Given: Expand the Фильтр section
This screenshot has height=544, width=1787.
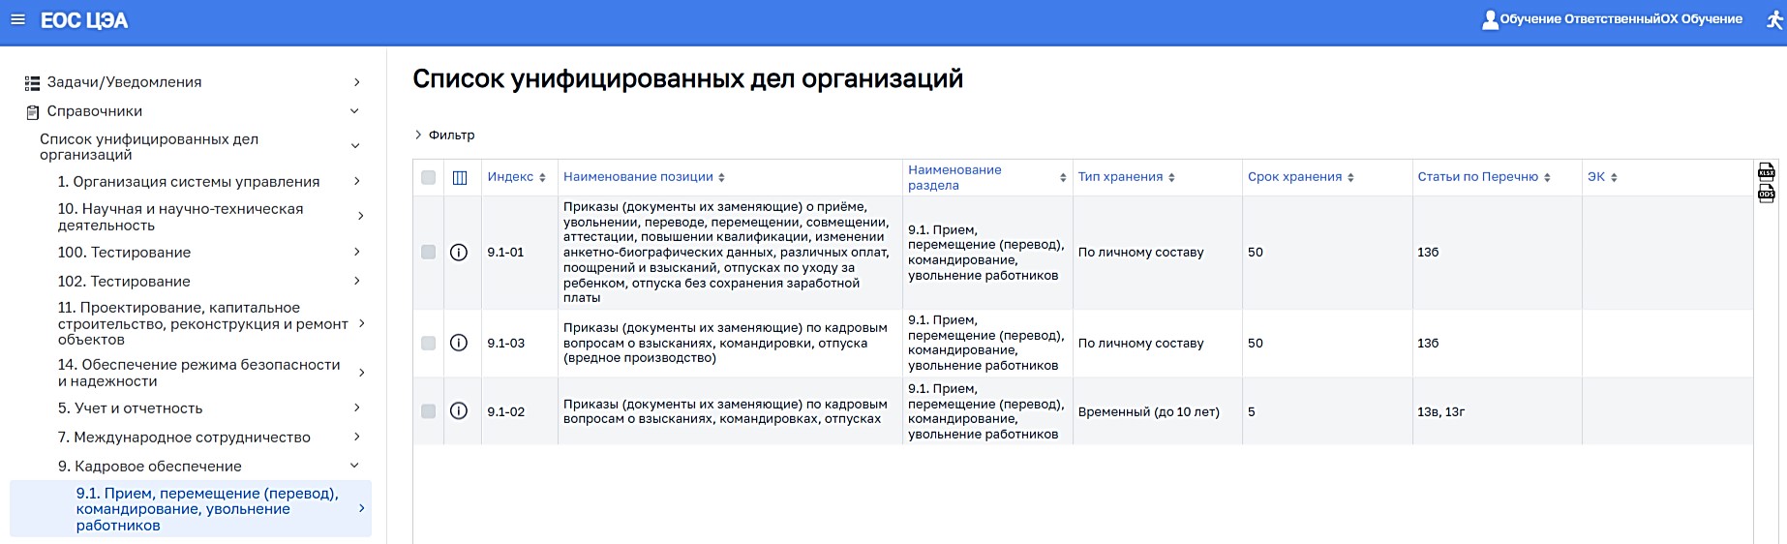Looking at the screenshot, I should pos(445,136).
